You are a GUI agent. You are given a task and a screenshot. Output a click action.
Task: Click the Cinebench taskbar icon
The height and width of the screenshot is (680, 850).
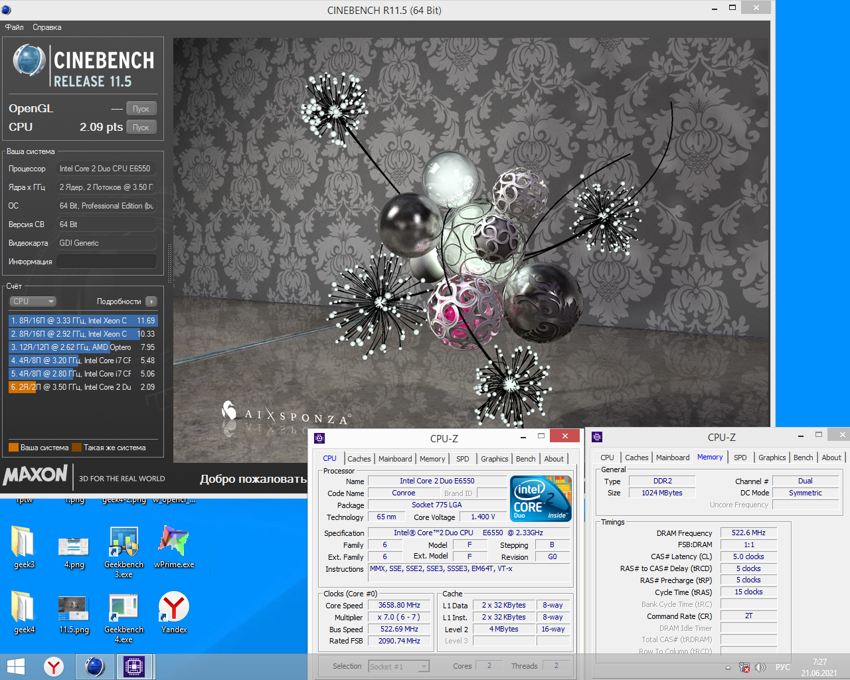(x=95, y=667)
